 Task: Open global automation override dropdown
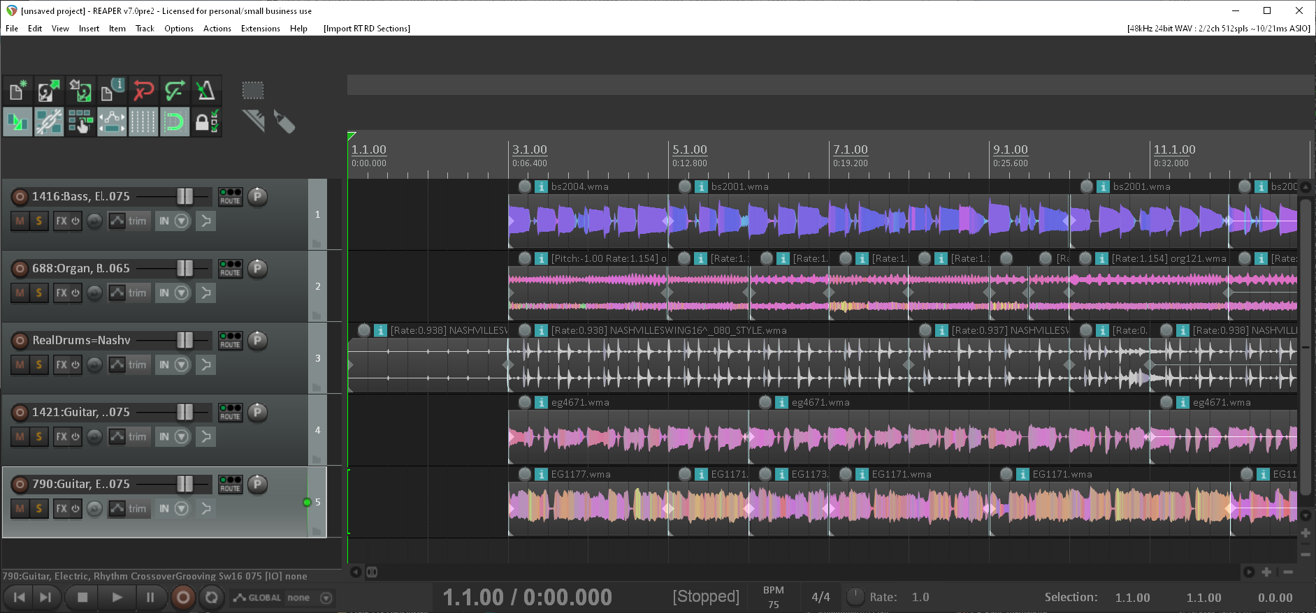click(326, 598)
